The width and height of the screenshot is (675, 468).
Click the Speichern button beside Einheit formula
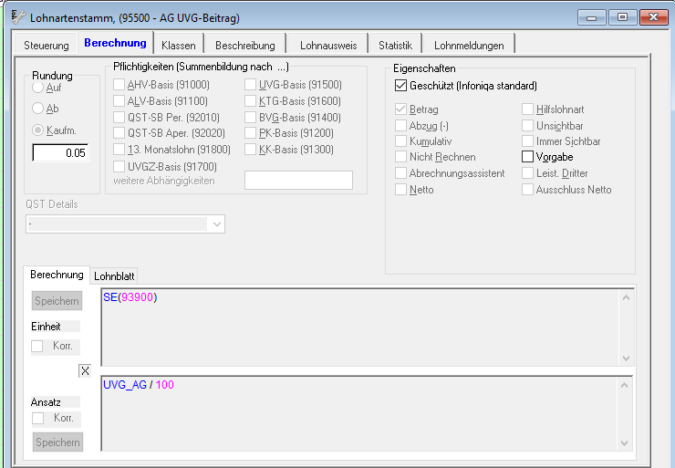coord(57,301)
